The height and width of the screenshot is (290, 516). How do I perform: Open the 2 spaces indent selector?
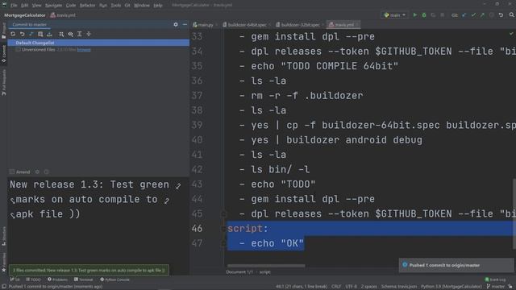(x=369, y=287)
